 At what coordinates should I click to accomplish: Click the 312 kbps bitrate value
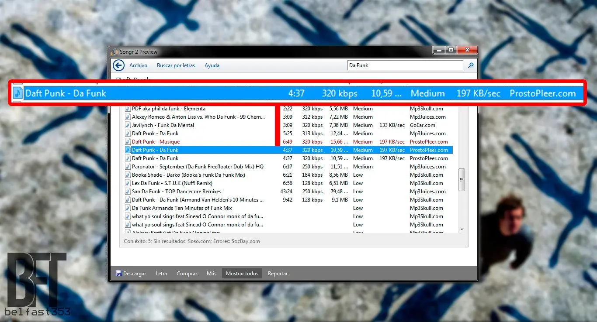pos(312,117)
